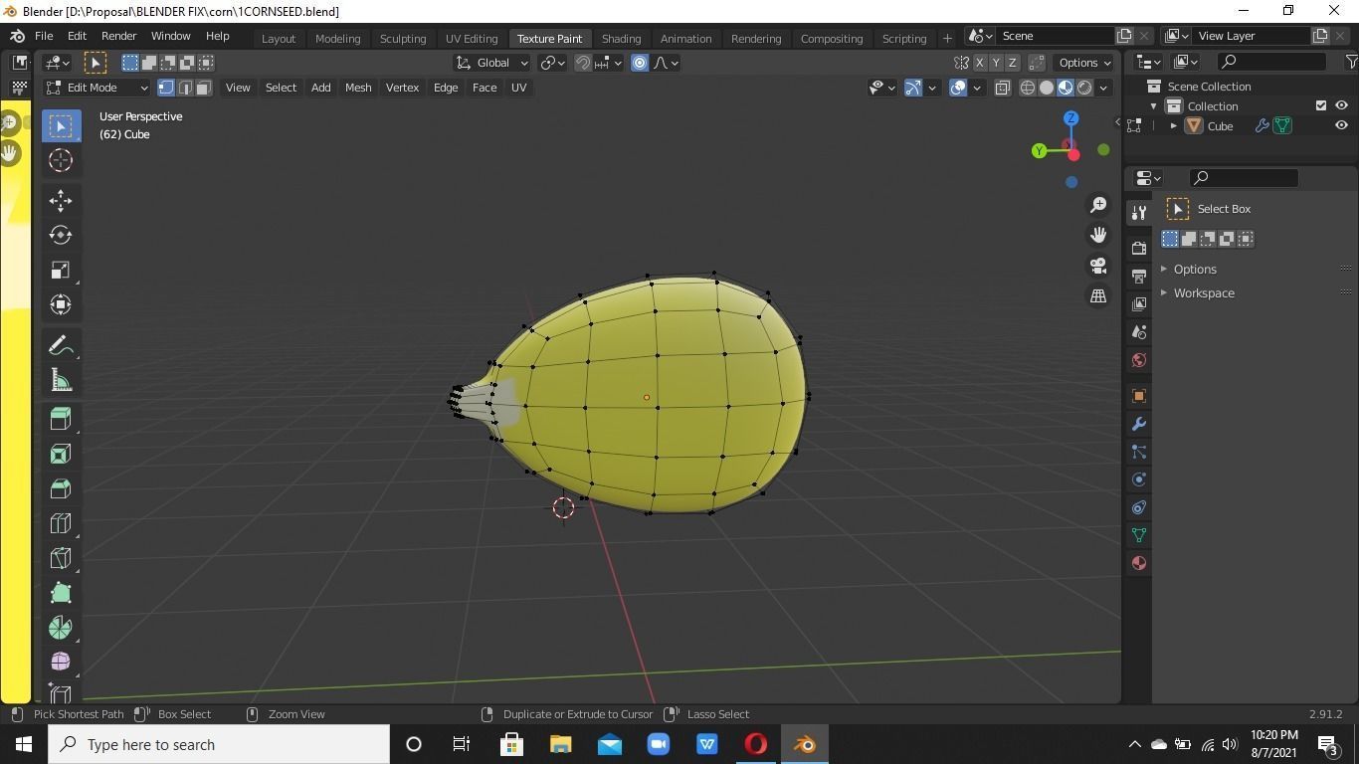Select the Extrude Region tool
Viewport: 1359px width, 764px height.
coord(61,420)
